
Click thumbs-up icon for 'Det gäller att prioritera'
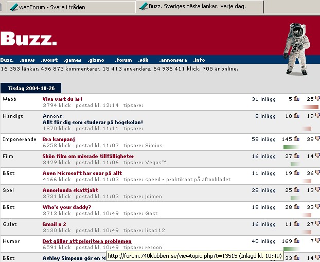coord(296,241)
